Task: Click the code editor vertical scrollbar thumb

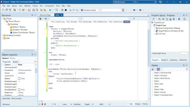Action: [149, 48]
